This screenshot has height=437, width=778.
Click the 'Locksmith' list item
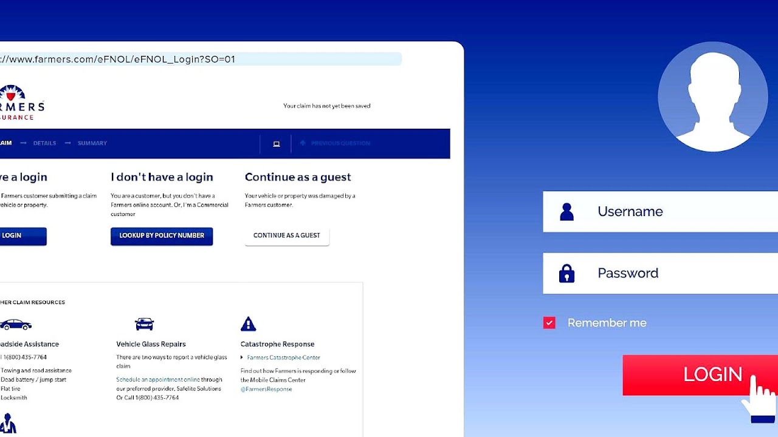[x=13, y=398]
